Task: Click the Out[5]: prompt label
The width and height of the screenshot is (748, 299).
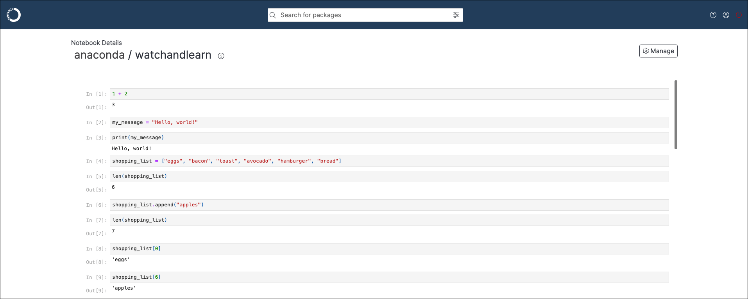Action: pos(97,190)
